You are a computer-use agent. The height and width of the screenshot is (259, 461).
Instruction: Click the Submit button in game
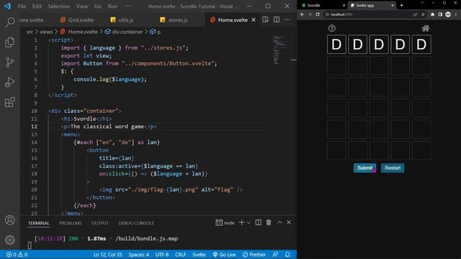[365, 168]
